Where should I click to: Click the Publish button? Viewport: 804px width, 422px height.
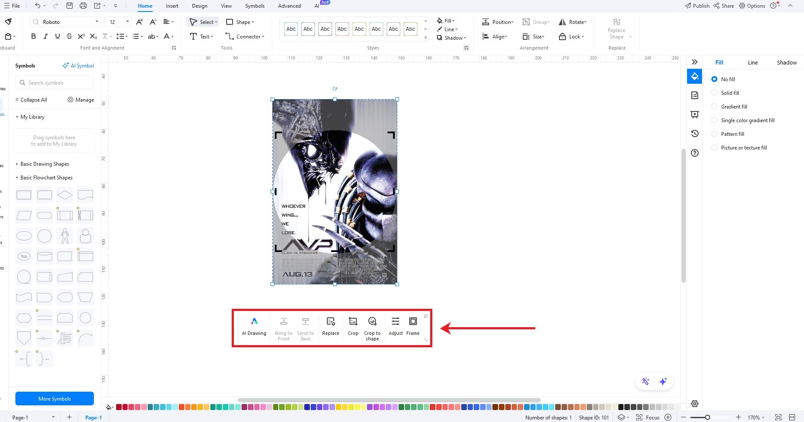(x=697, y=6)
